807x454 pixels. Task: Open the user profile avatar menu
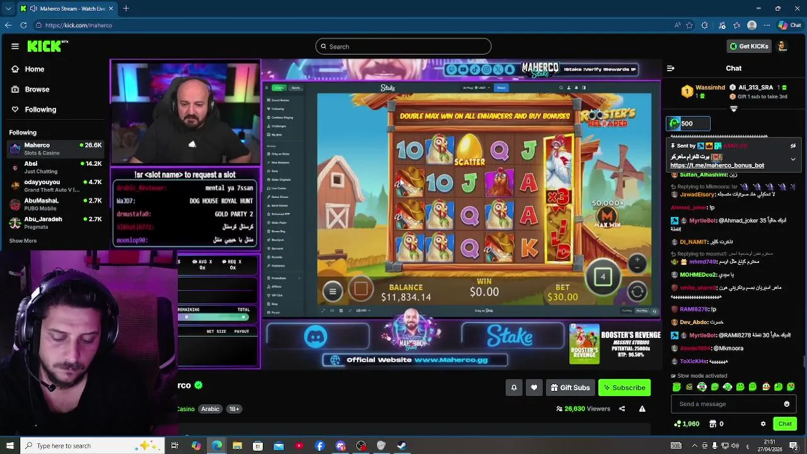tap(782, 46)
